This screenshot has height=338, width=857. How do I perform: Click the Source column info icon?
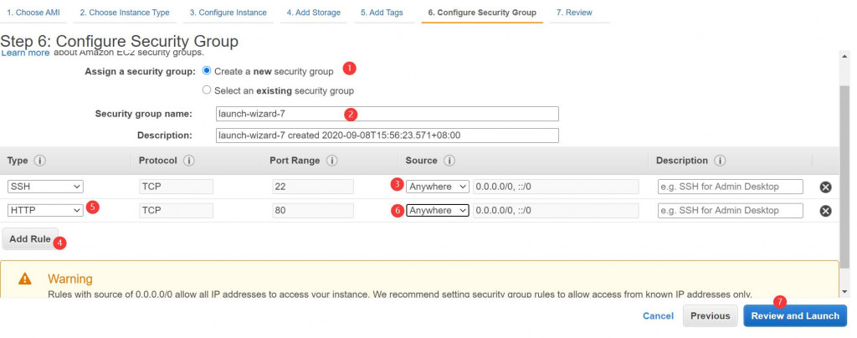point(449,161)
